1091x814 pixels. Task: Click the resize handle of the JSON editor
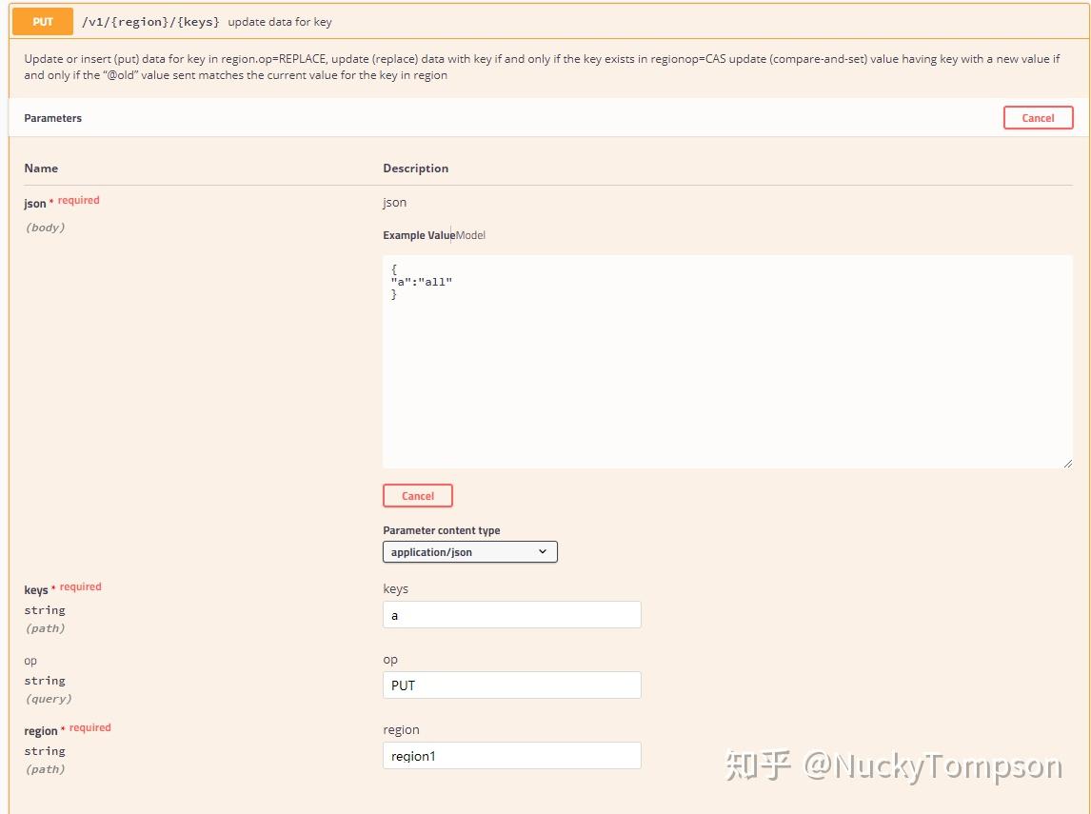(1067, 463)
